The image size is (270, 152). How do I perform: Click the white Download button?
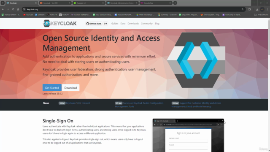70,88
